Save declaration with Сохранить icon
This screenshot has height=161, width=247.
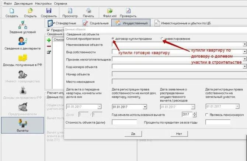coord(49,11)
